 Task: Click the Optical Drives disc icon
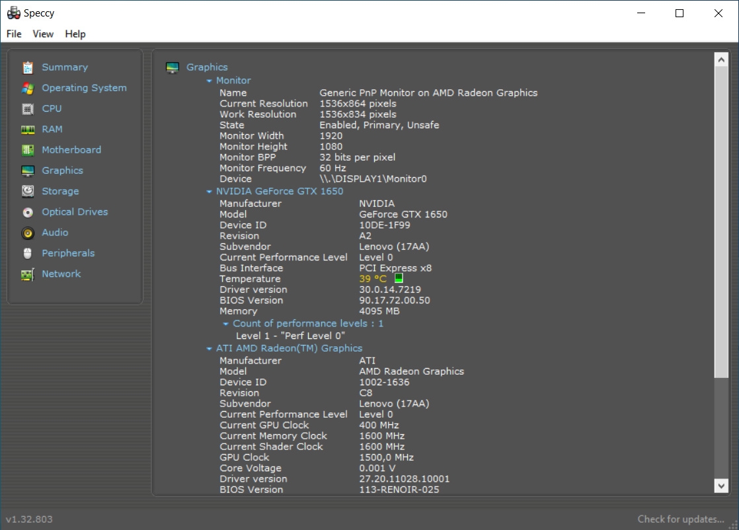28,213
